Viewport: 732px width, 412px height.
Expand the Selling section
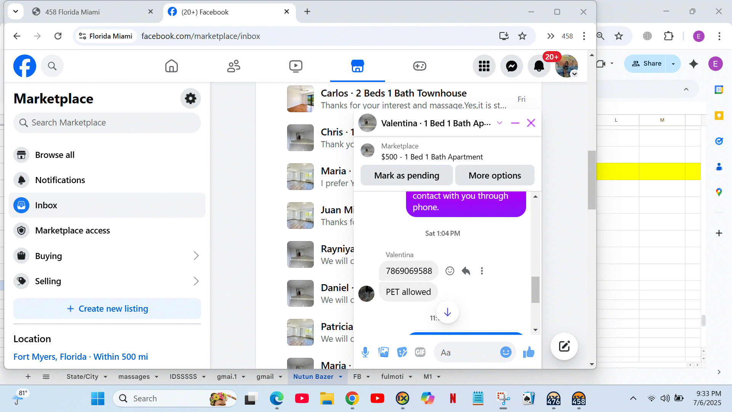coord(196,281)
